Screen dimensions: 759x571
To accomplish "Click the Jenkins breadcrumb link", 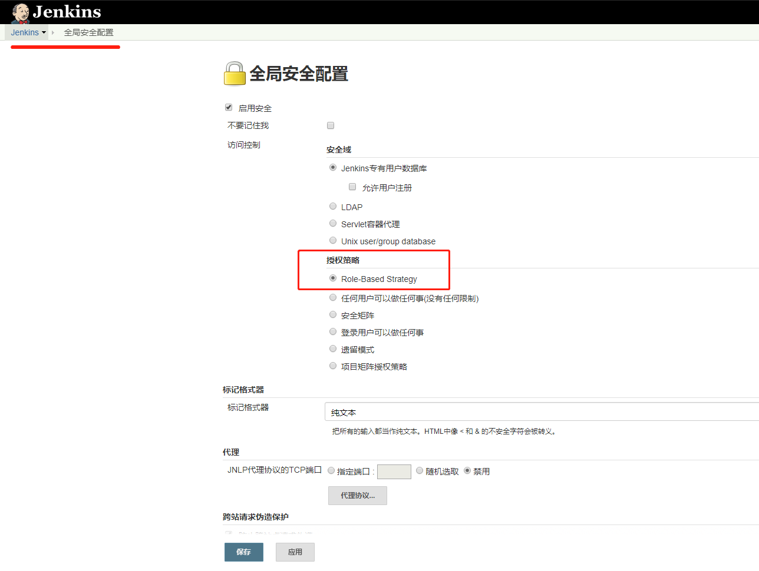I will (25, 32).
